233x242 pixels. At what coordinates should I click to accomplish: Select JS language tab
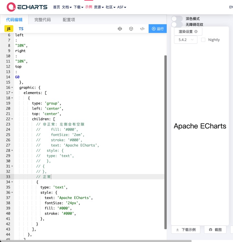click(x=9, y=29)
